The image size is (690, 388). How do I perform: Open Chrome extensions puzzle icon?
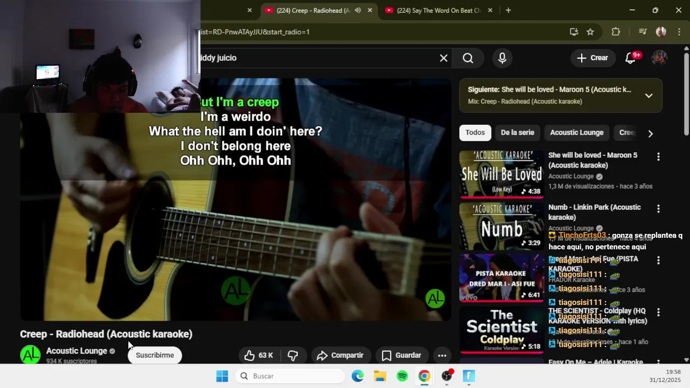[616, 32]
